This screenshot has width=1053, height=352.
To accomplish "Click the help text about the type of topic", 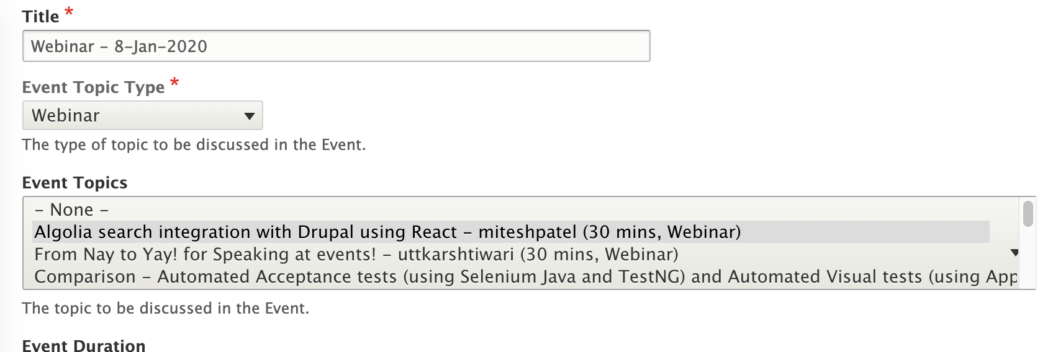I will tap(194, 144).
